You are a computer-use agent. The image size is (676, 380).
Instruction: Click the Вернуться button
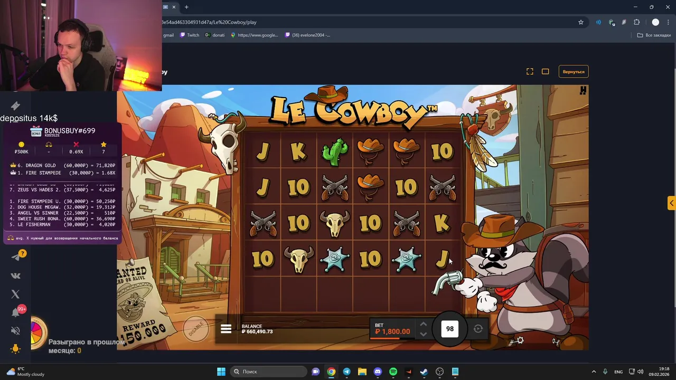(574, 71)
